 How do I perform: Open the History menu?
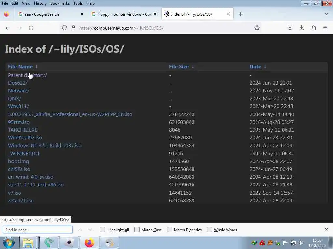[x=40, y=3]
